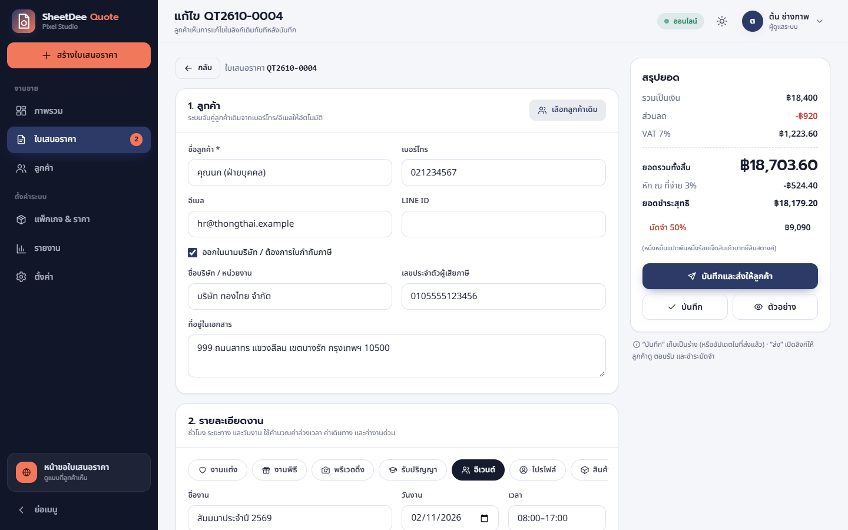This screenshot has width=848, height=530.
Task: Click the SheetDee Quote logo icon
Action: (24, 21)
